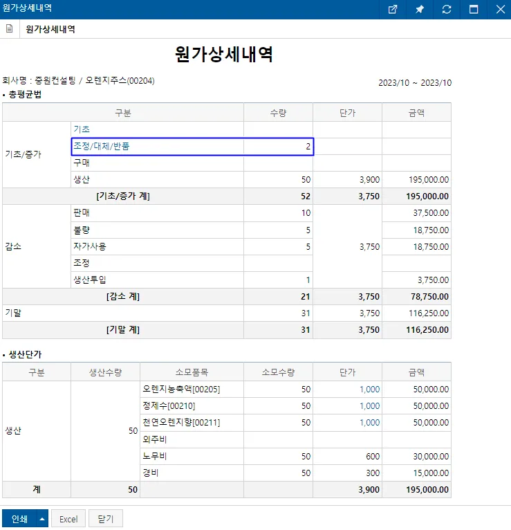The image size is (511, 530).
Task: Pin the 원가상세내역 window
Action: [x=420, y=10]
